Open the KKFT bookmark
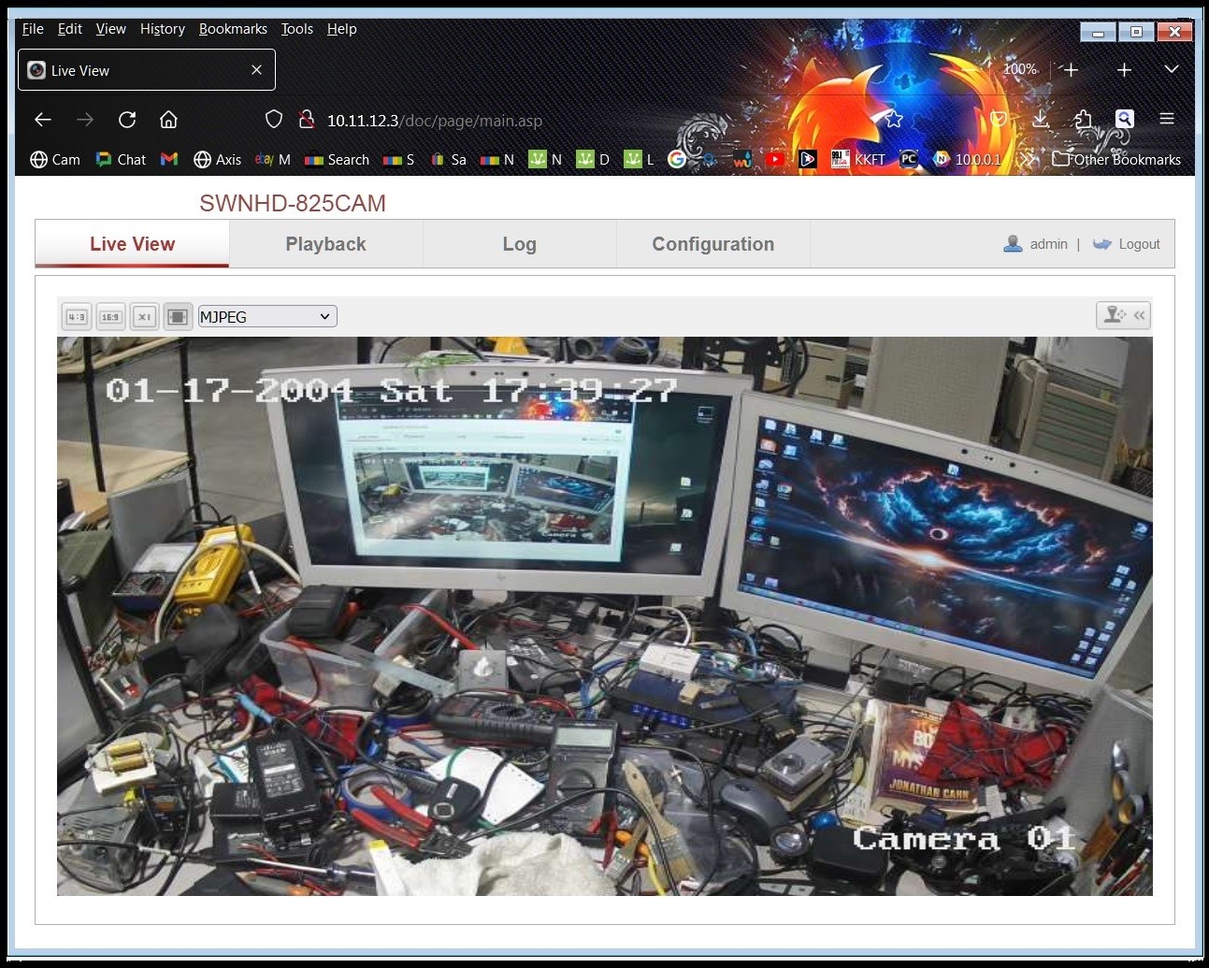Viewport: 1209px width, 968px height. point(858,160)
